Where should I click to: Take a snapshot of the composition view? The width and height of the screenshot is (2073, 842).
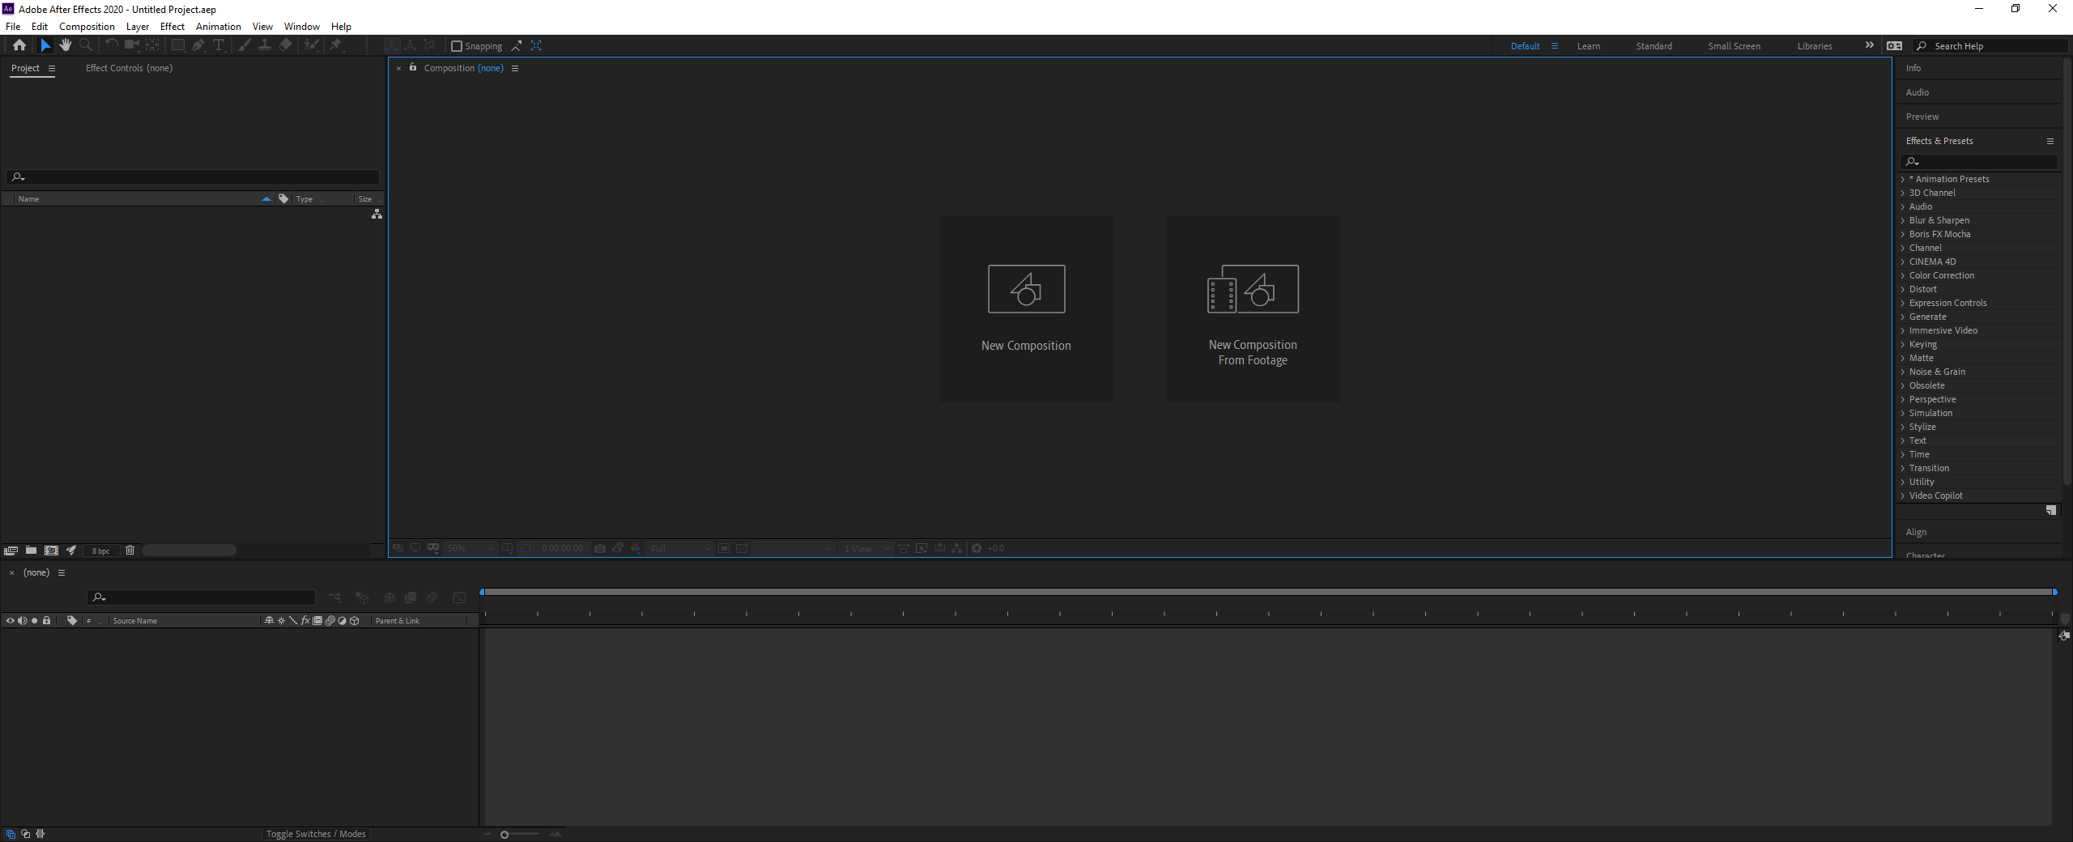(599, 548)
